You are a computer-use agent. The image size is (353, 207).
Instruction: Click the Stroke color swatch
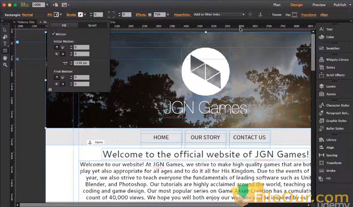(80, 15)
